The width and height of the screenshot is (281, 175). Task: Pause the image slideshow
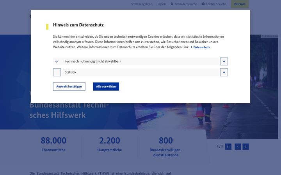pyautogui.click(x=228, y=147)
